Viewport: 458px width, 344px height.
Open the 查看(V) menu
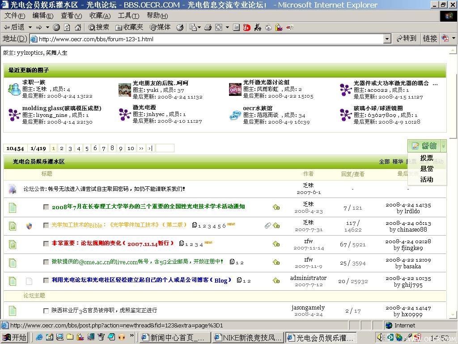tap(71, 16)
